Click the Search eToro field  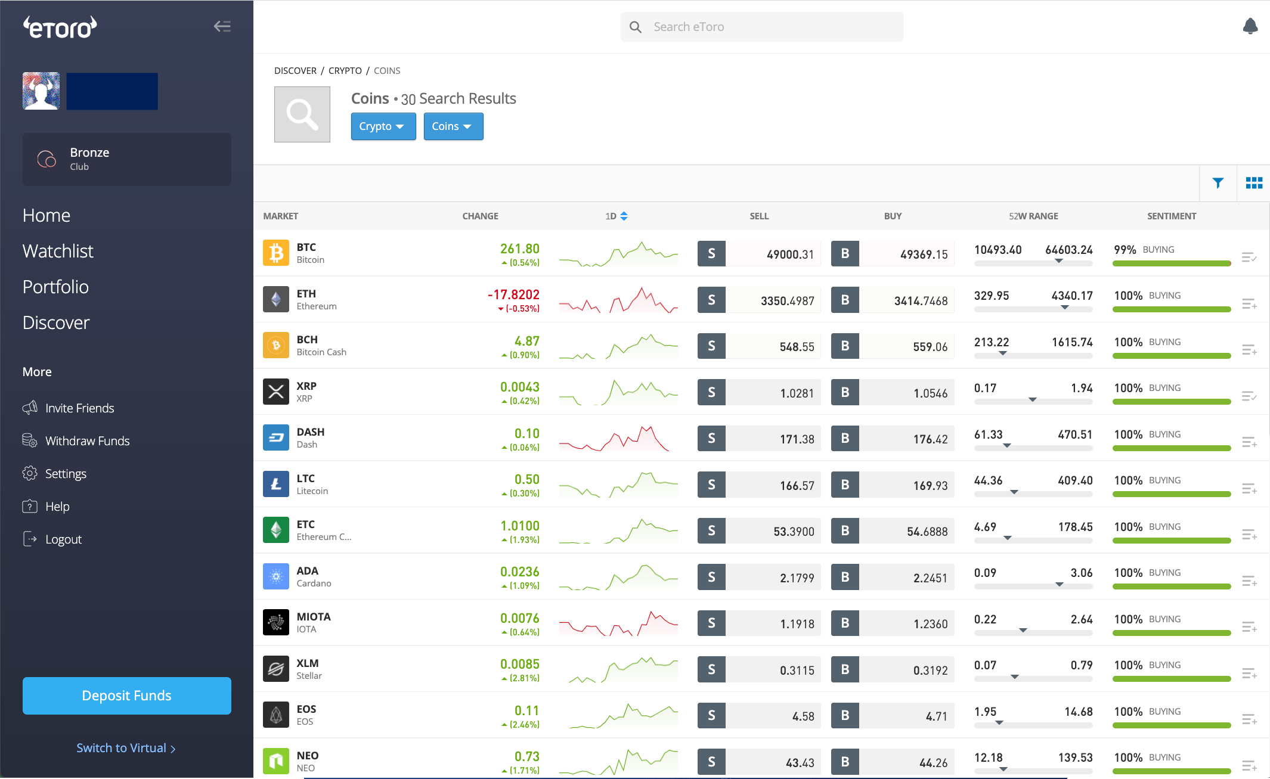(761, 27)
